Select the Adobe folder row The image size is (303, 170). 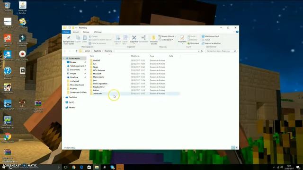[134, 90]
